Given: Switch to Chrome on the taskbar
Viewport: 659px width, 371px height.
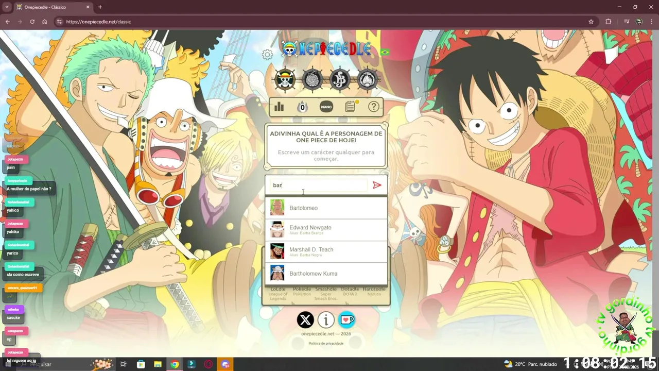Looking at the screenshot, I should coord(175,364).
